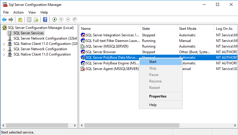The image size is (238, 135).
Task: Click the green Start Service toolbar button
Action: [x=54, y=19]
